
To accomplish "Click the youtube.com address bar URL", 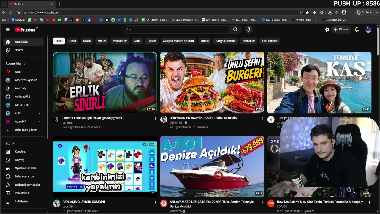I will pos(44,12).
